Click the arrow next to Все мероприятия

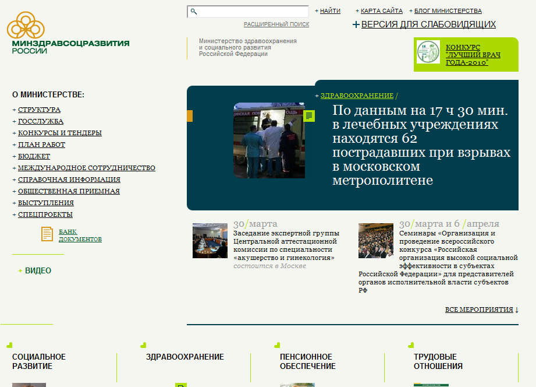click(x=517, y=309)
